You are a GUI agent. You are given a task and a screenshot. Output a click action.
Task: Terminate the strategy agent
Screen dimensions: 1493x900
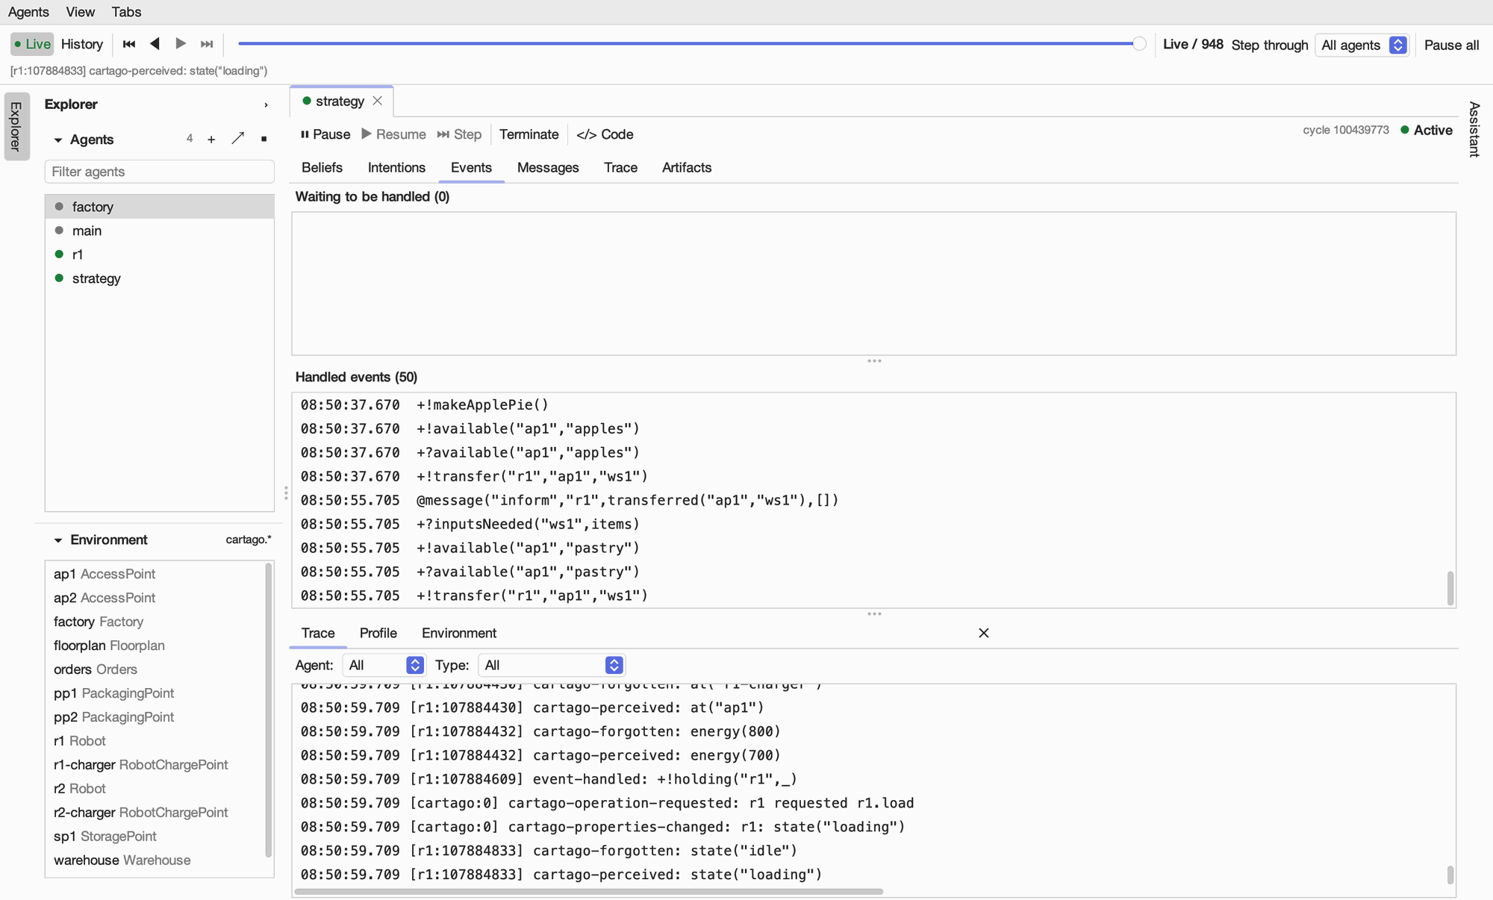(529, 134)
